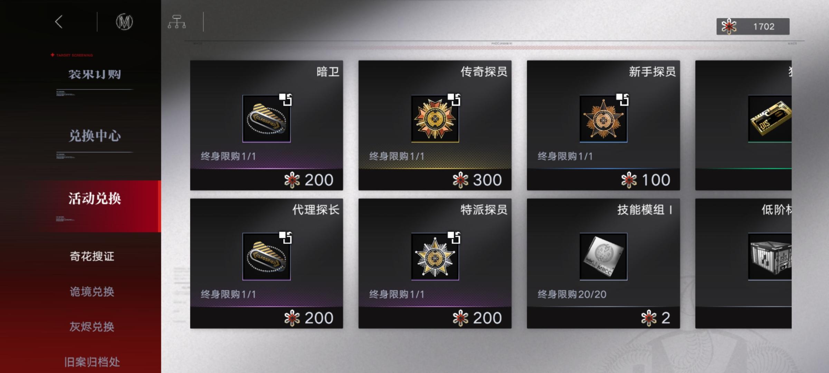Viewport: 829px width, 373px height.
Task: Select the 兑换中心 sidebar tab
Action: pos(95,136)
